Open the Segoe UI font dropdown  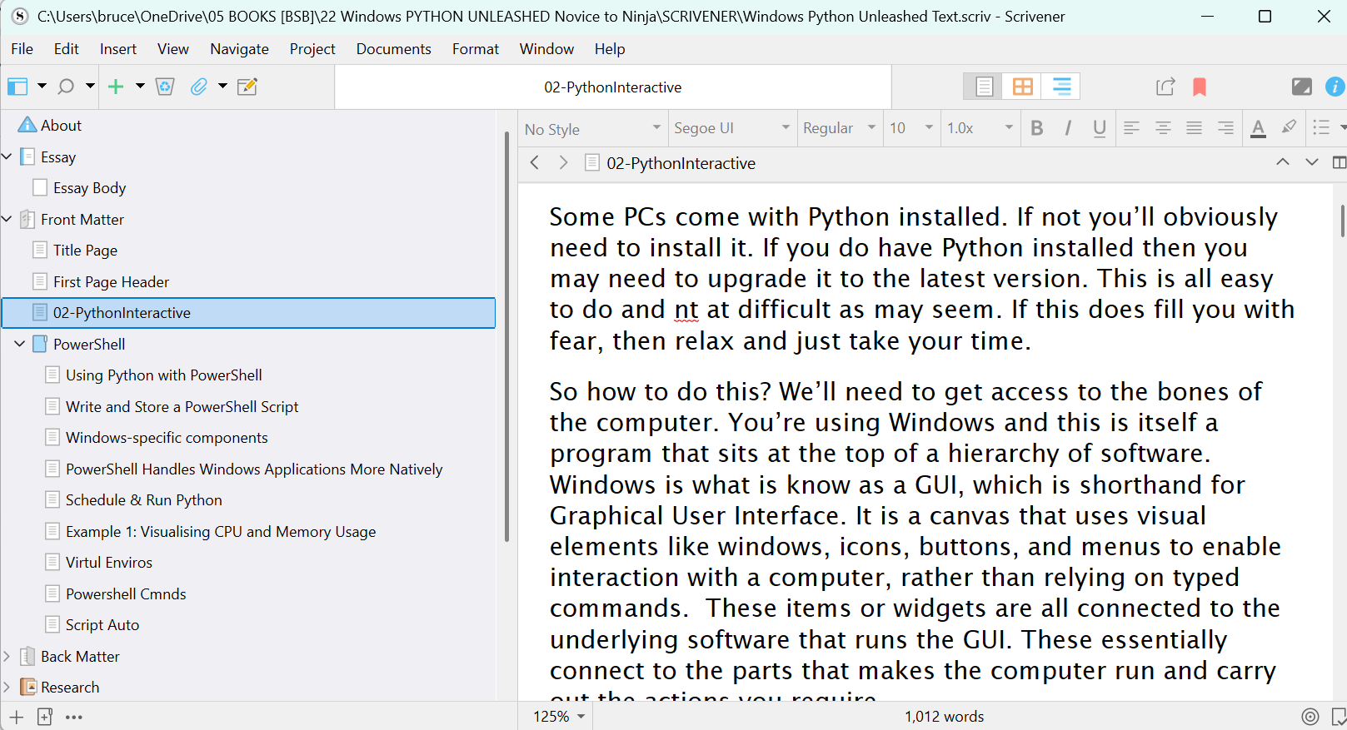pos(731,128)
